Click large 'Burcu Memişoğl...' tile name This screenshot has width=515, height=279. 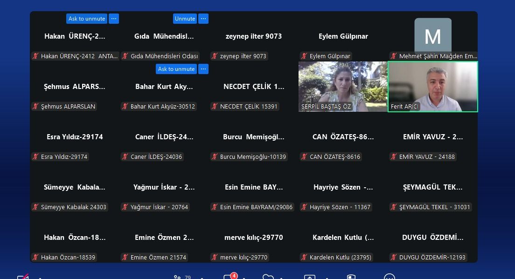pos(254,137)
